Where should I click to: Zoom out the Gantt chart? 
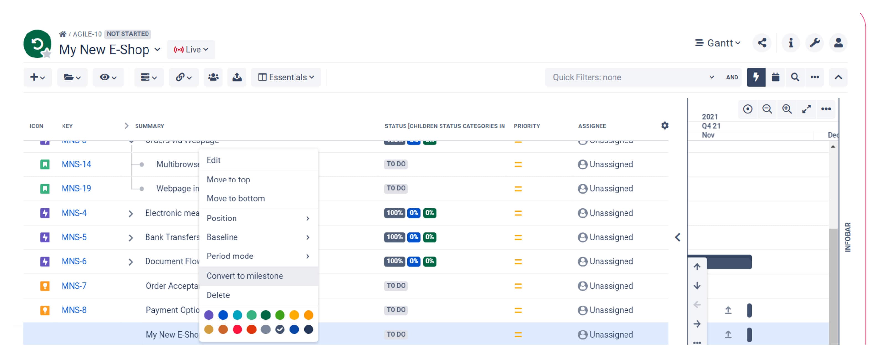coord(767,109)
